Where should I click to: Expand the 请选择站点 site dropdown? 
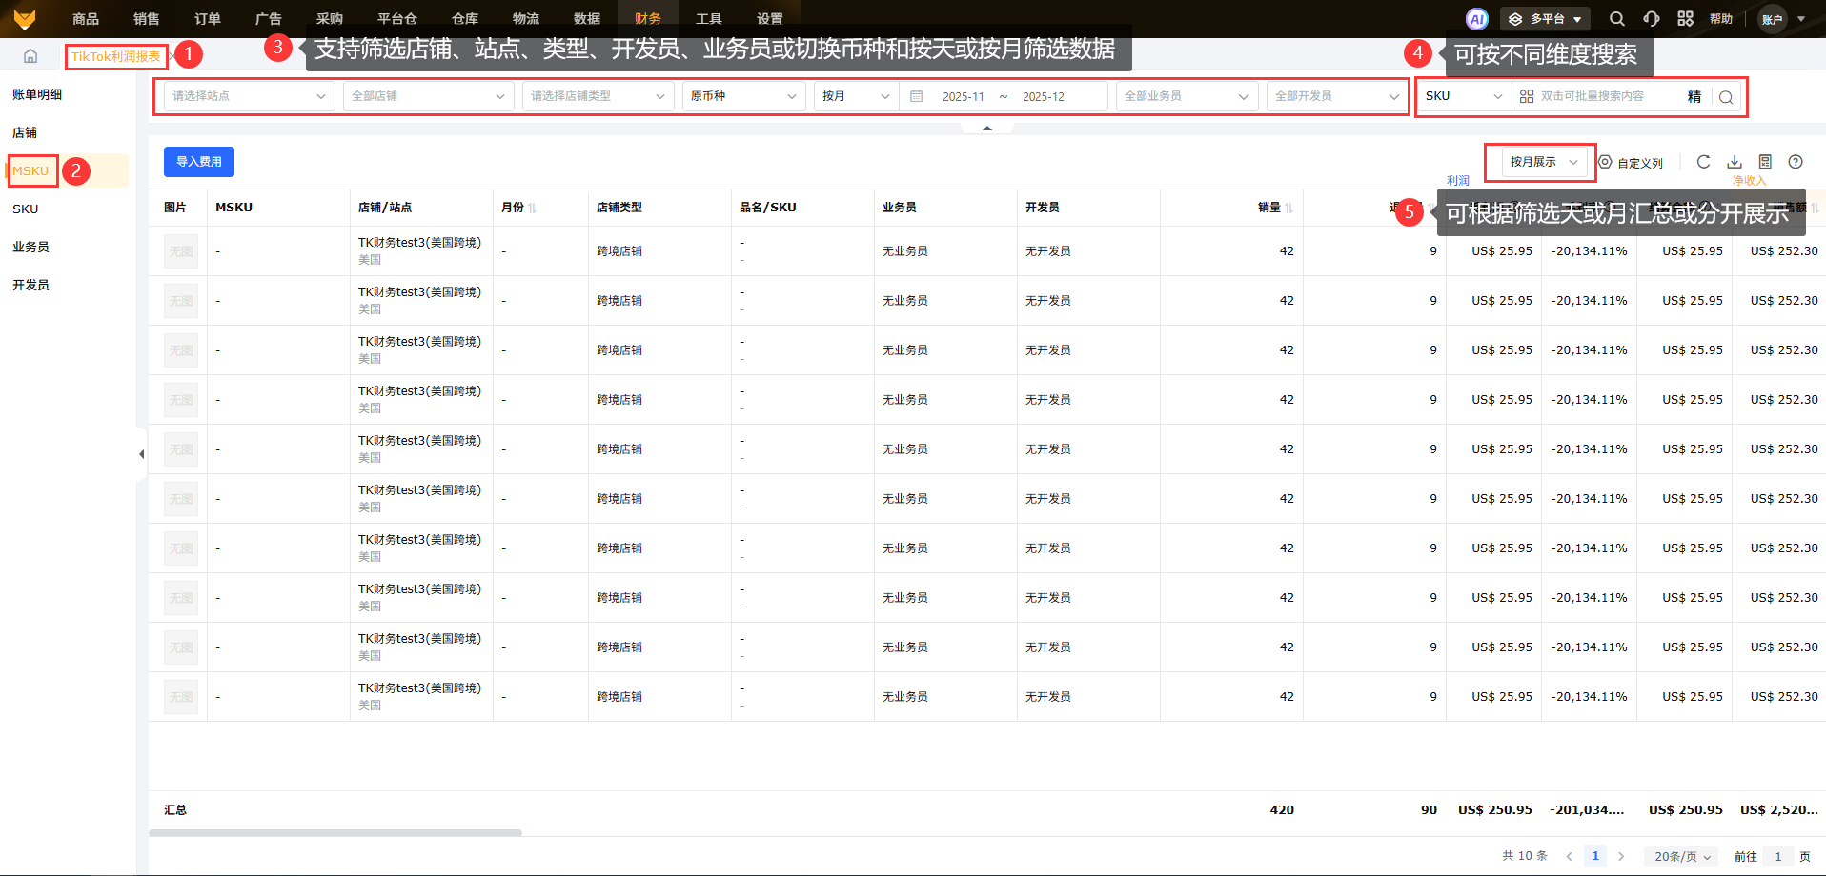(x=249, y=96)
